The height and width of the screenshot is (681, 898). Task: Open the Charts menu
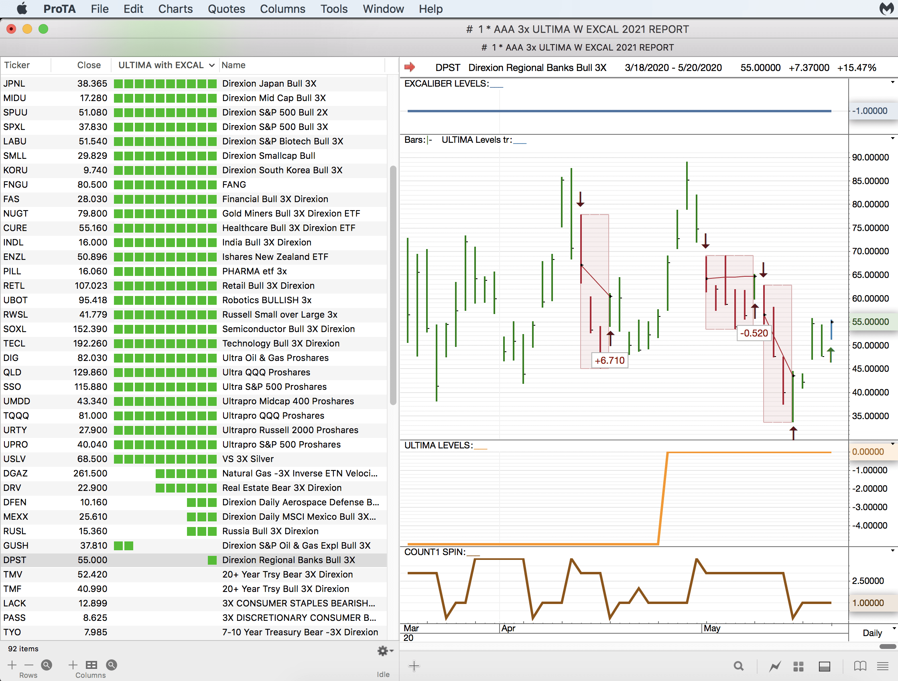click(x=175, y=9)
